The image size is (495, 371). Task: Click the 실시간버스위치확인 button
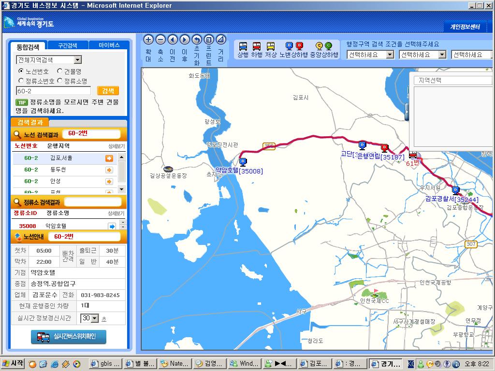69,337
